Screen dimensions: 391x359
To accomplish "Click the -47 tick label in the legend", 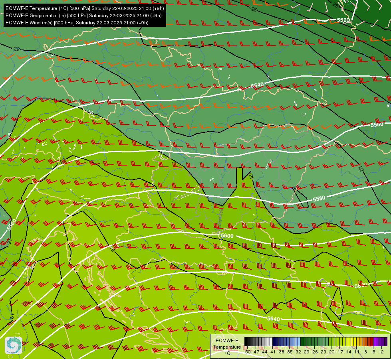I will (256, 352).
